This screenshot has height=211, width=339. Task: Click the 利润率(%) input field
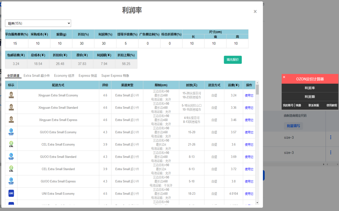tap(104, 44)
